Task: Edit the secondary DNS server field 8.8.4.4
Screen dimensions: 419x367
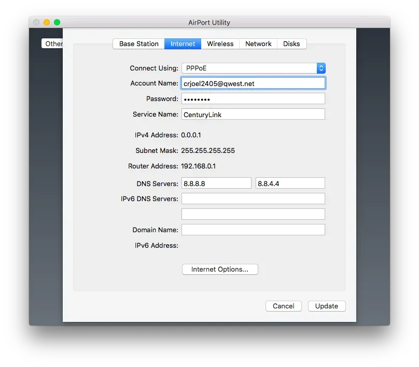Action: (290, 182)
